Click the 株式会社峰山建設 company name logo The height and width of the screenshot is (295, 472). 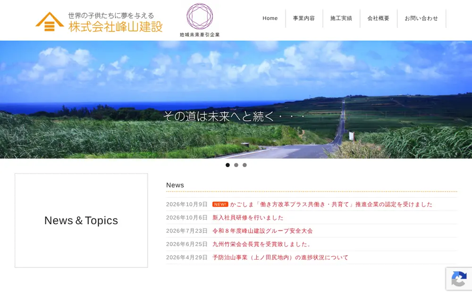[x=116, y=27]
